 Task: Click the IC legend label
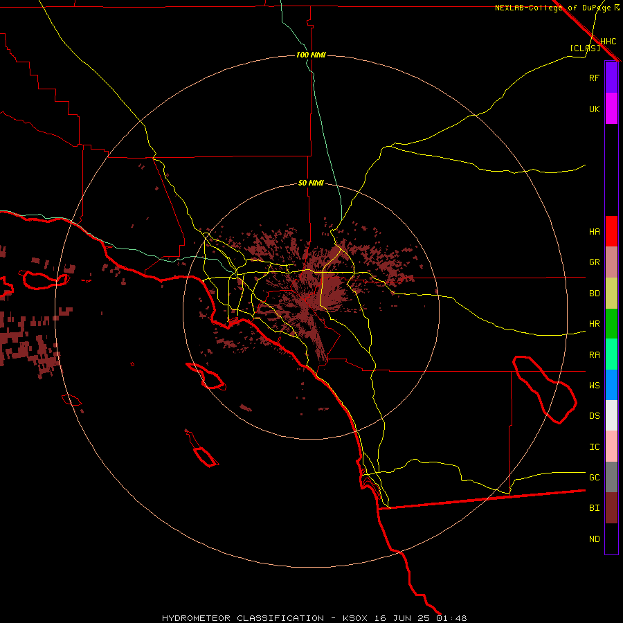pyautogui.click(x=594, y=447)
